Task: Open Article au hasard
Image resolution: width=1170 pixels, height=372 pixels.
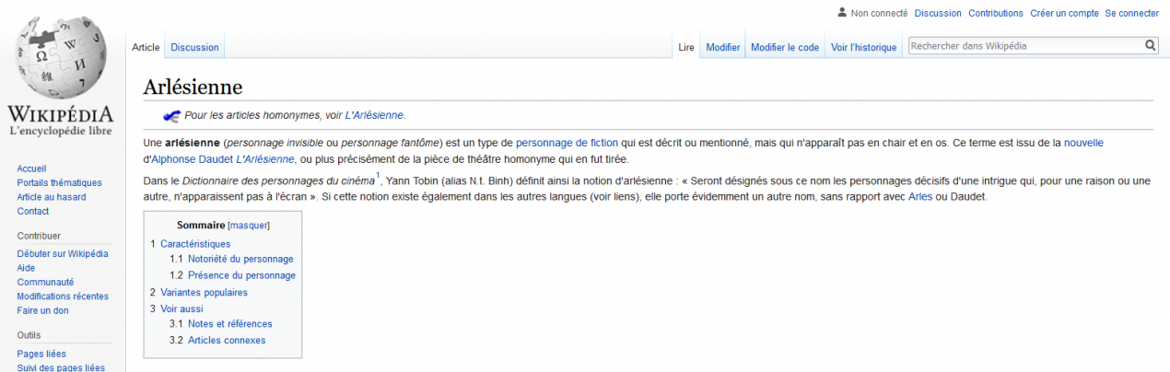Action: (x=52, y=197)
